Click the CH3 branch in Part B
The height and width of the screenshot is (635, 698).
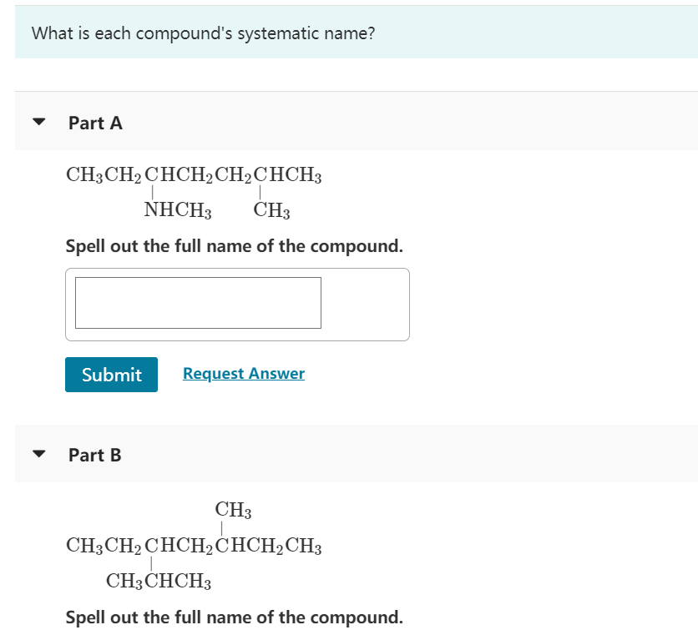[233, 509]
